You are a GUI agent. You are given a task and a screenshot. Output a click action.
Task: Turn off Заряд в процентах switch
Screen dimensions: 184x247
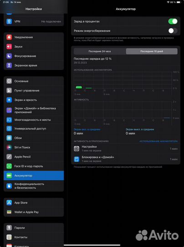click(173, 21)
